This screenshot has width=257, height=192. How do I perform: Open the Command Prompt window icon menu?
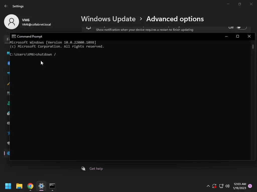tap(14, 36)
